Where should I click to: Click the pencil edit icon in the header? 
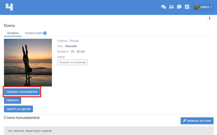[187, 7]
